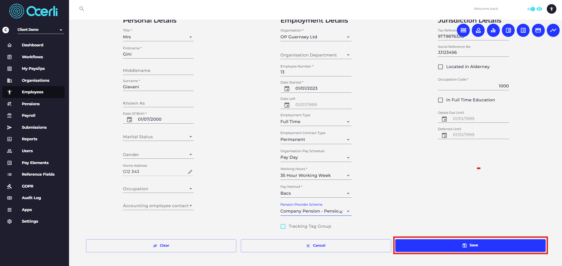Expand the Working Hours dropdown
The width and height of the screenshot is (562, 266).
[316, 176]
